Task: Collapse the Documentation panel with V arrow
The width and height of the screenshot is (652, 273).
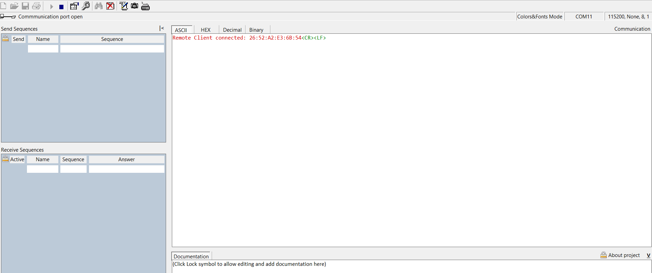Action: pos(648,255)
